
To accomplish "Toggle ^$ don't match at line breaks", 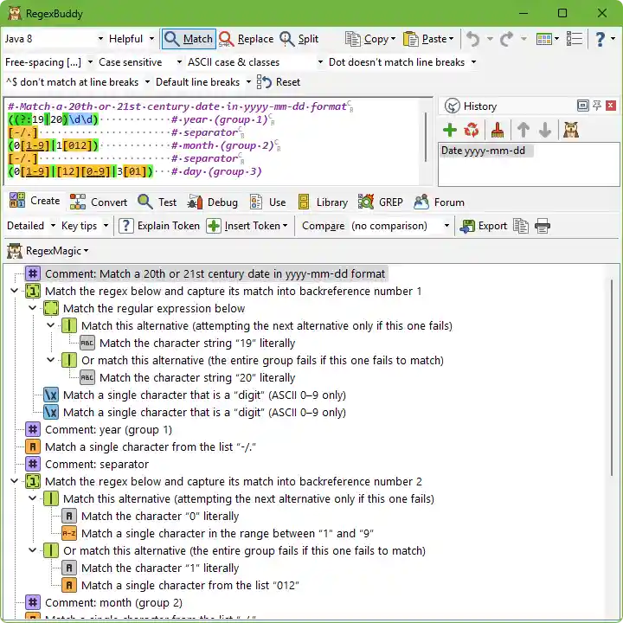I will (78, 82).
